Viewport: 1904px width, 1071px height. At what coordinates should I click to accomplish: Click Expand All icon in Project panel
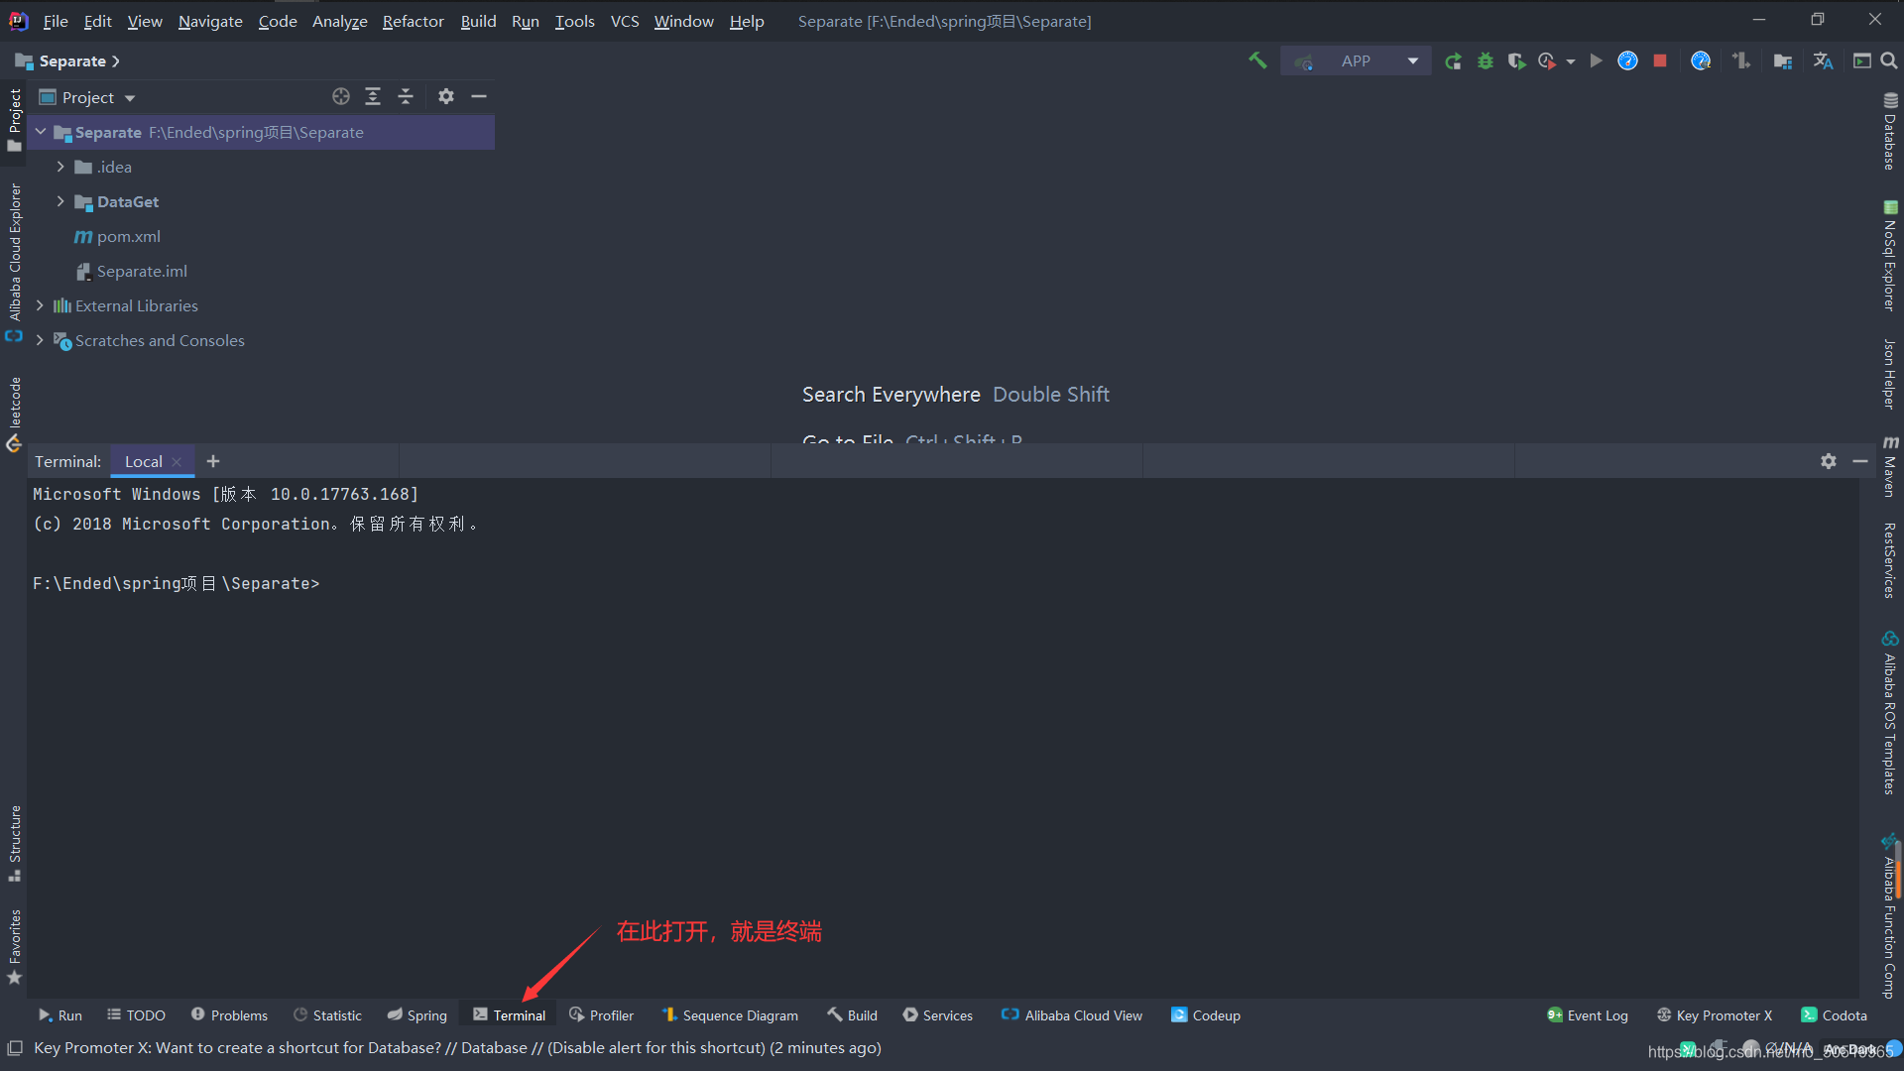[373, 96]
